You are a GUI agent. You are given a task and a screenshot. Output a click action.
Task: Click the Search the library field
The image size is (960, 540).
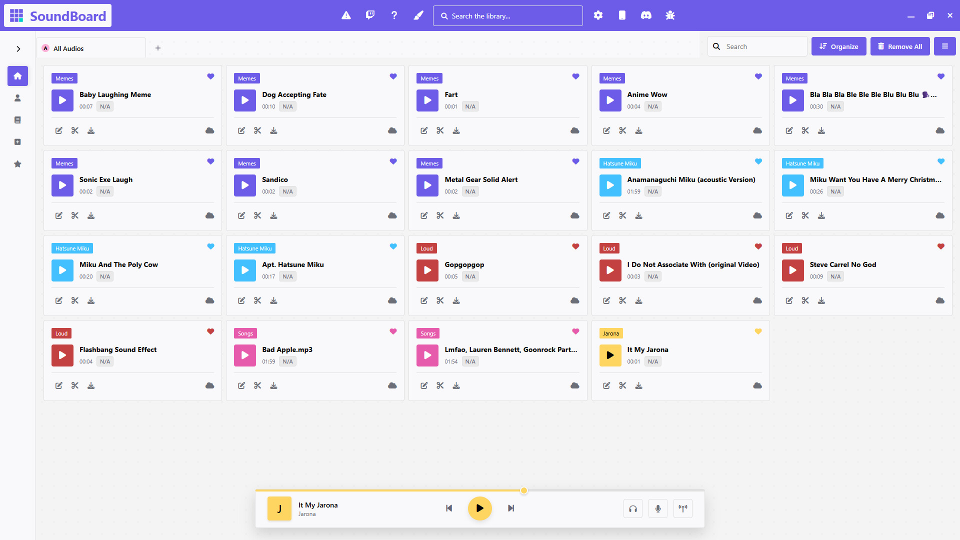(x=507, y=16)
